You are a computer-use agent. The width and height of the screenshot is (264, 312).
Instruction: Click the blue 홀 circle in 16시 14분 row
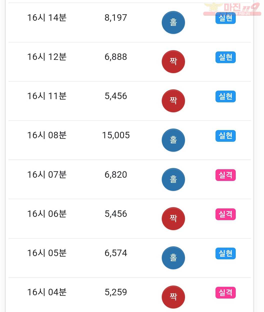pos(173,22)
